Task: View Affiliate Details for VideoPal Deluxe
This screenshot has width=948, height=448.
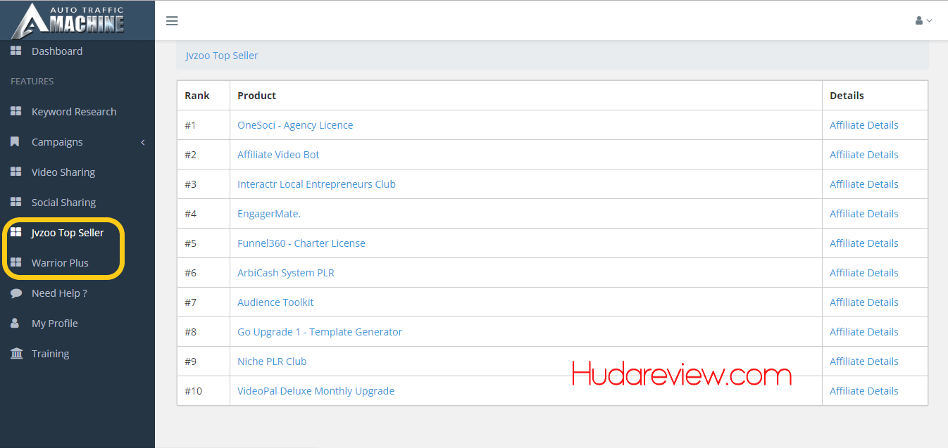Action: pyautogui.click(x=864, y=391)
